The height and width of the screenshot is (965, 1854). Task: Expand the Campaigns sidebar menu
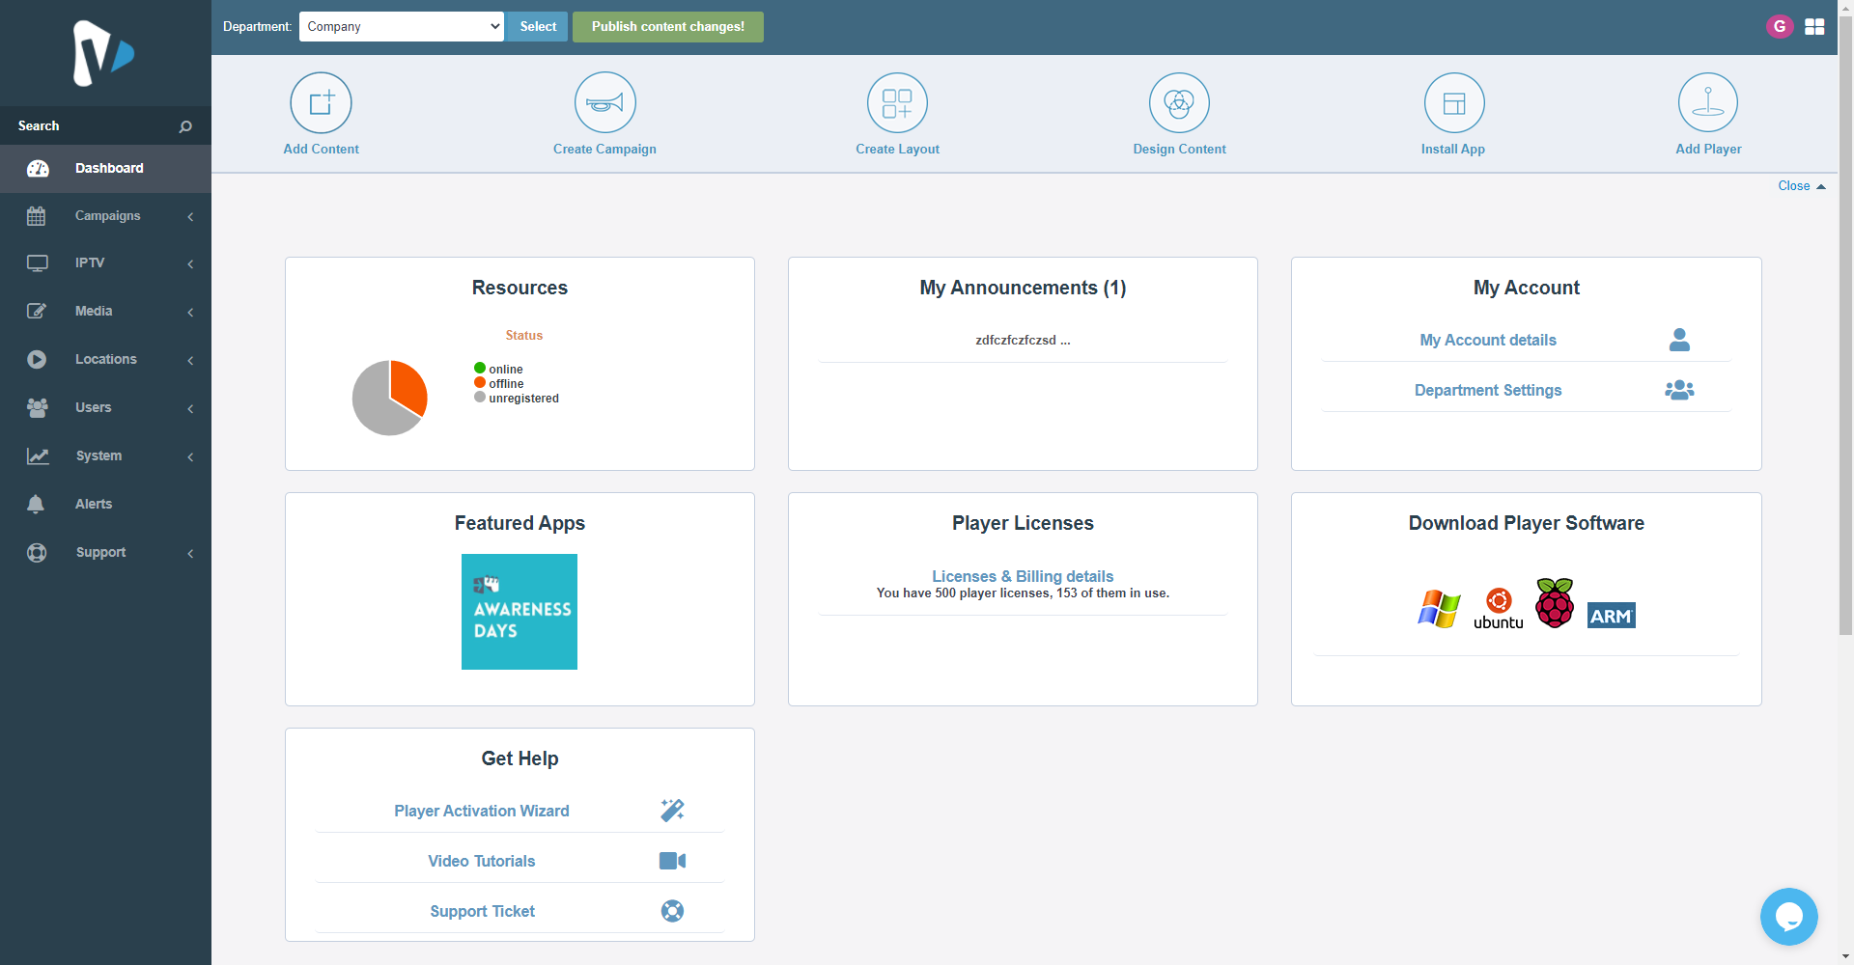(108, 215)
